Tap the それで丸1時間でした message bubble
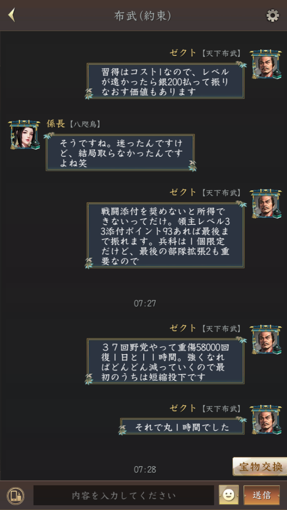This screenshot has height=510, width=287. click(182, 427)
